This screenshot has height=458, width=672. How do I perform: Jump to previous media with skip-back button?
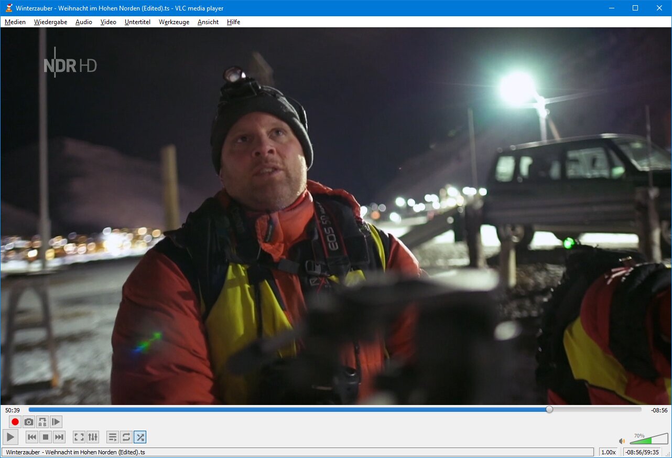tap(32, 437)
